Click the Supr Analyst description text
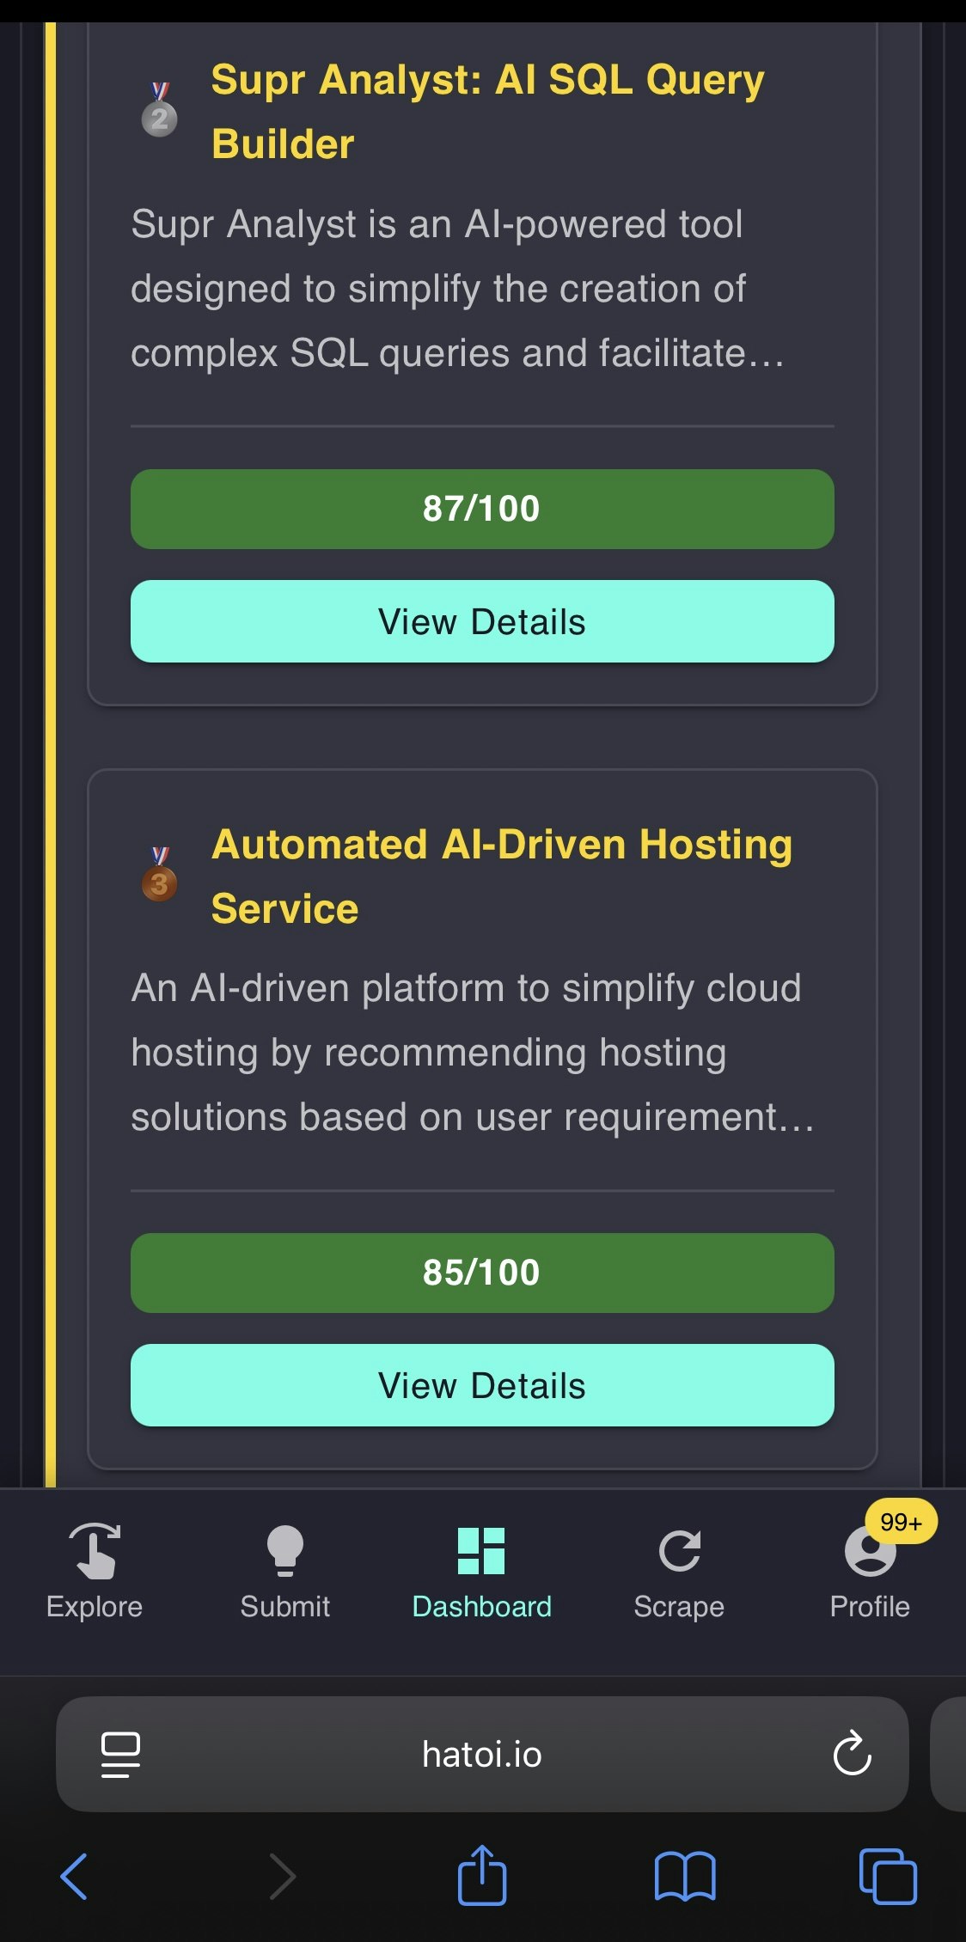The width and height of the screenshot is (966, 1942). click(457, 289)
